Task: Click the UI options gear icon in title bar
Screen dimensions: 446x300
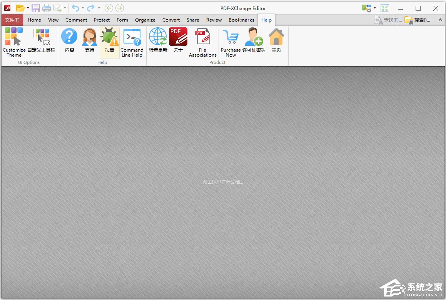Action: (367, 8)
